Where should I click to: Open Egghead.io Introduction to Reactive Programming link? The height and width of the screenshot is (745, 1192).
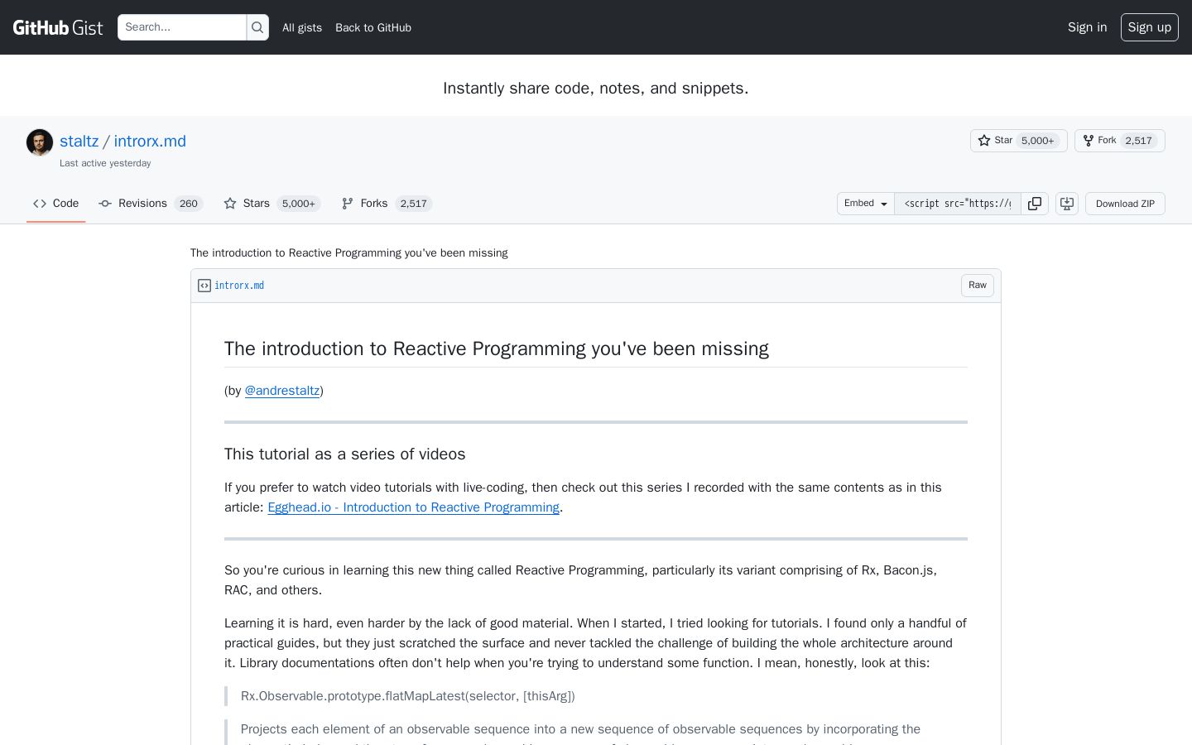tap(414, 507)
